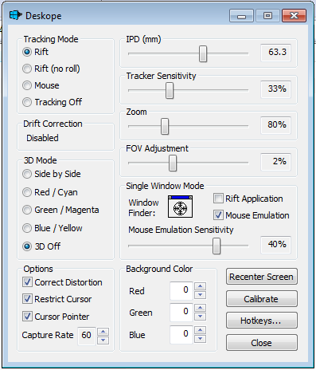The width and height of the screenshot is (316, 370).
Task: Click the Capture Rate field showing 60
Action: click(x=87, y=336)
